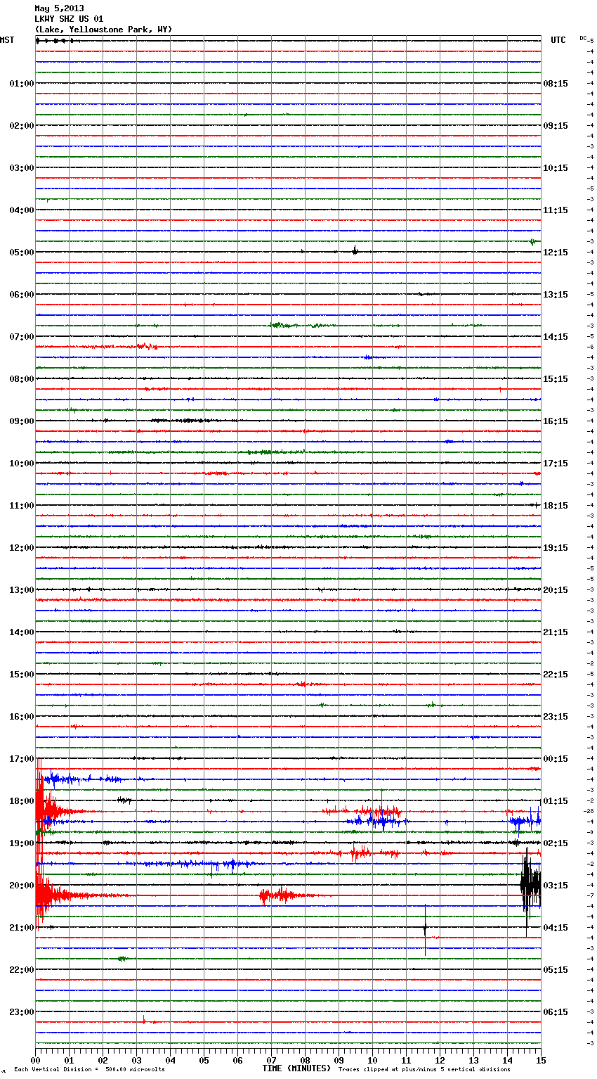
Task: Select the 17:00 MST row label
Action: tap(22, 759)
